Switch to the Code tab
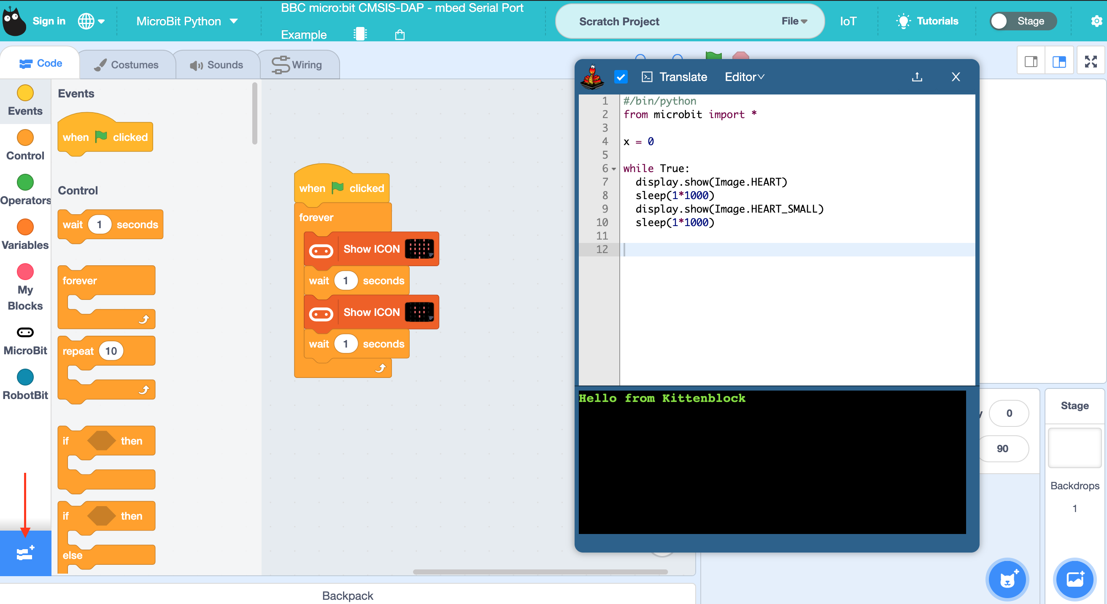This screenshot has width=1107, height=604. tap(40, 63)
